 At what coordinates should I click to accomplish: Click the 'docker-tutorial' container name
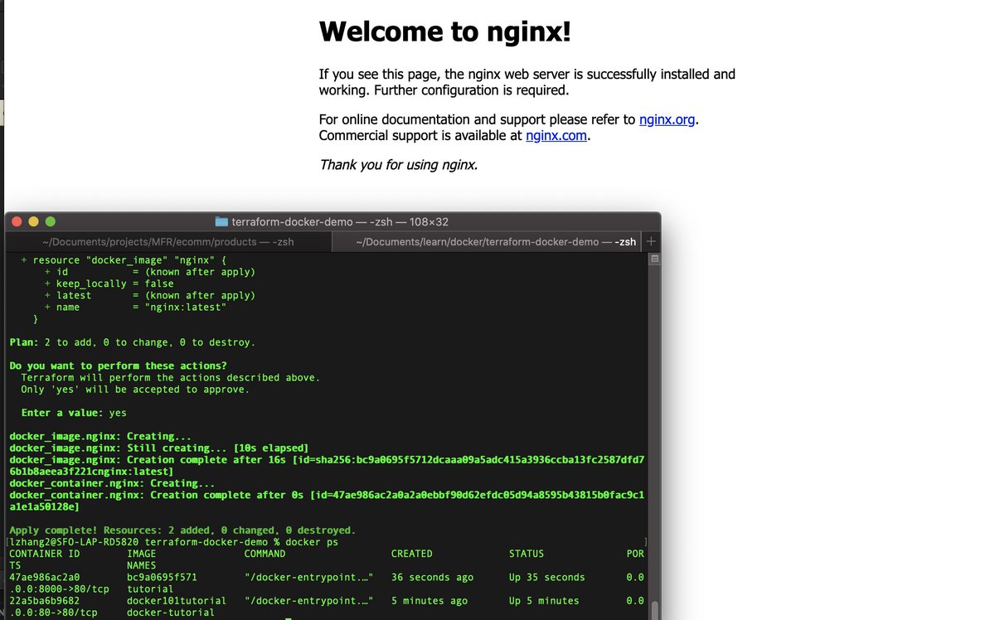pos(171,613)
